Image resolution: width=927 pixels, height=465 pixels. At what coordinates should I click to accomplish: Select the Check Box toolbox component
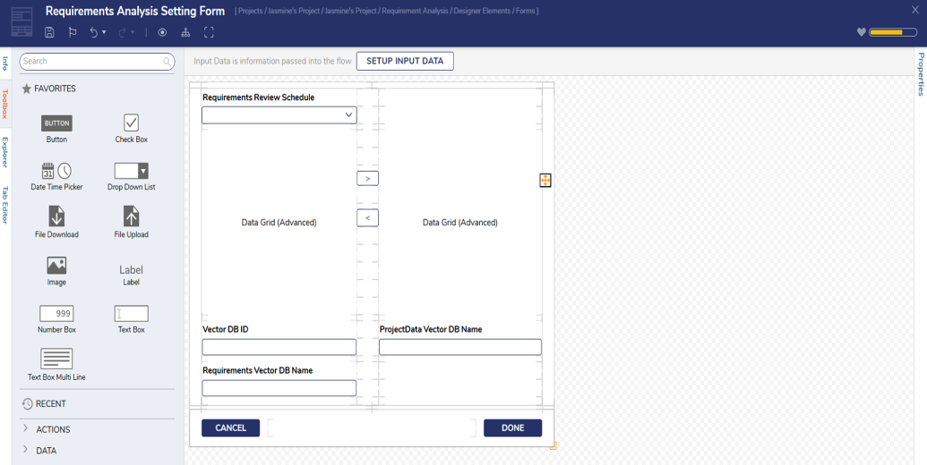point(132,123)
